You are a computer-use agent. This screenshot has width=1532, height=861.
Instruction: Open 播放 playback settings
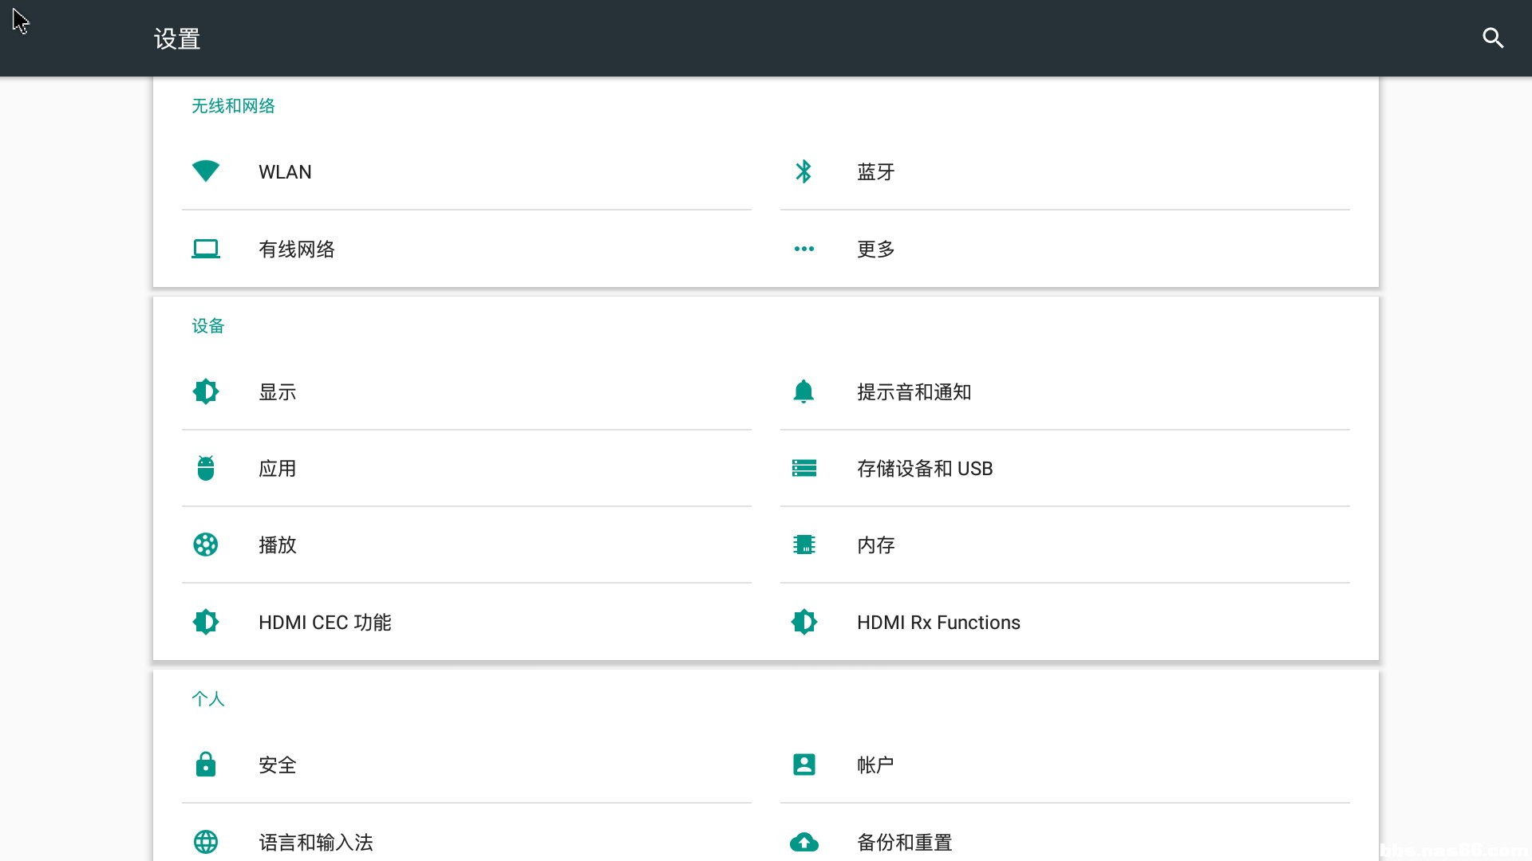[x=467, y=545]
